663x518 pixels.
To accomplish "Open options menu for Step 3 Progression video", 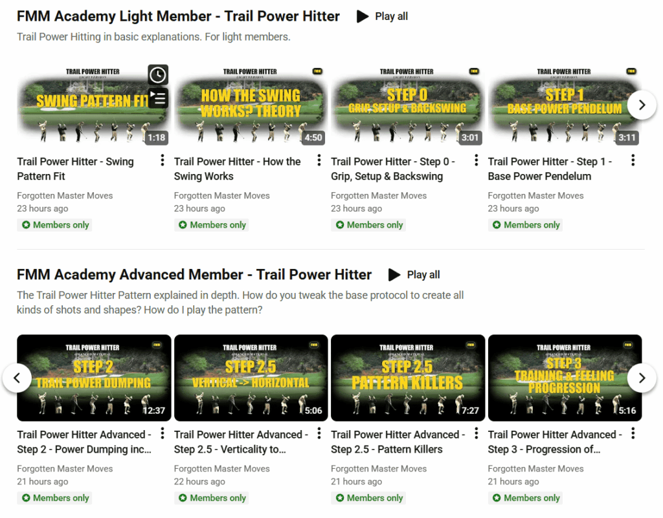I will coord(633,433).
